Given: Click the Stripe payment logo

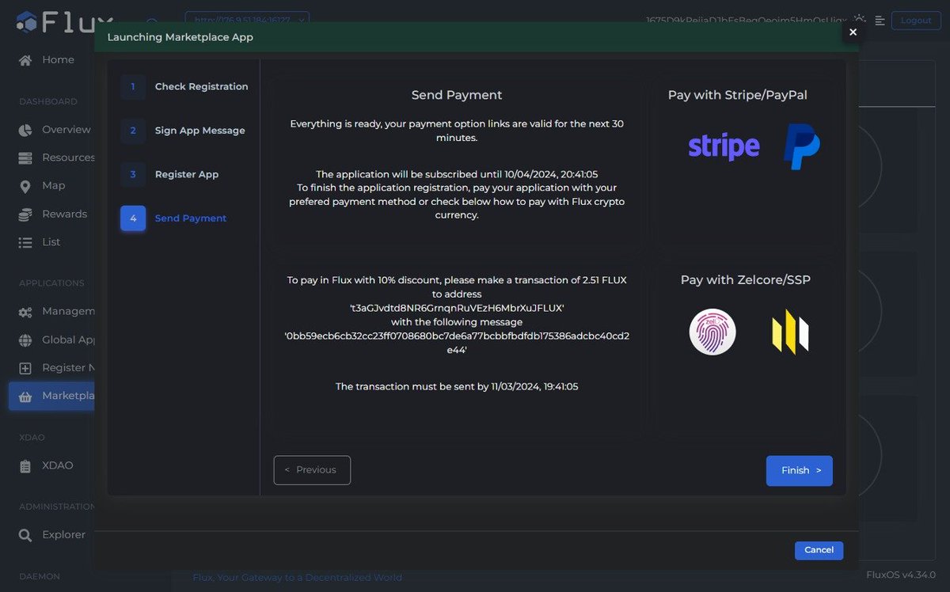Looking at the screenshot, I should (x=723, y=146).
